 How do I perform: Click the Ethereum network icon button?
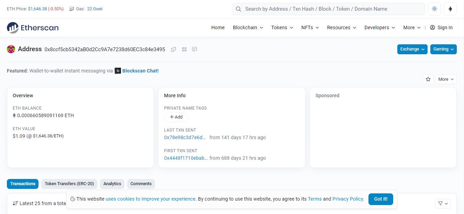(450, 9)
